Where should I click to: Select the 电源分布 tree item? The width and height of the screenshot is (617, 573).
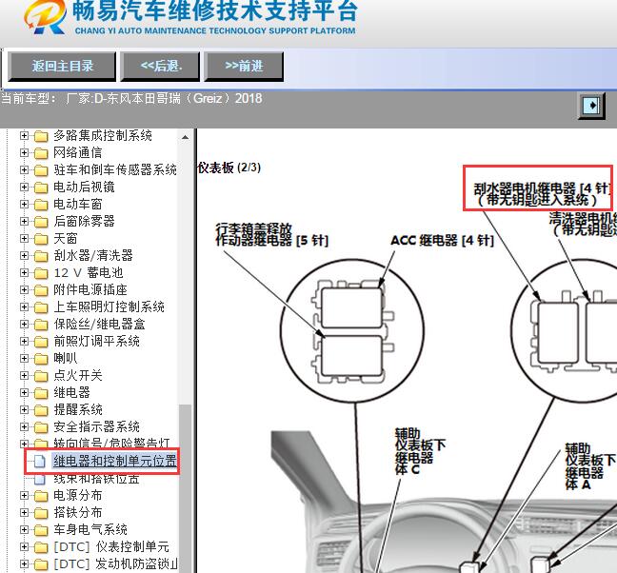click(x=78, y=496)
